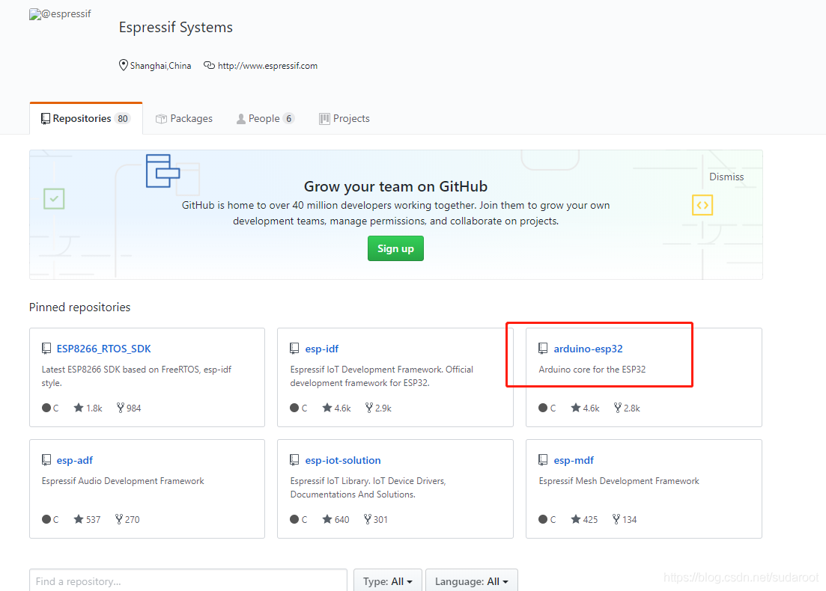Click the C language dot on arduino-esp32 card
Viewport: 826px width, 591px height.
(x=543, y=408)
